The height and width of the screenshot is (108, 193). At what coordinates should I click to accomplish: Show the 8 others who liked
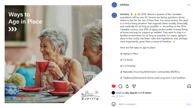147,93
